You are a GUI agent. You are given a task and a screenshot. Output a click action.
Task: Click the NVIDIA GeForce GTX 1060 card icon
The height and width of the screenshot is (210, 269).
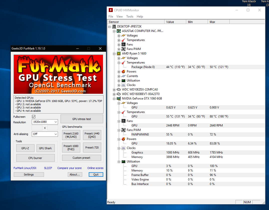pyautogui.click(x=119, y=98)
